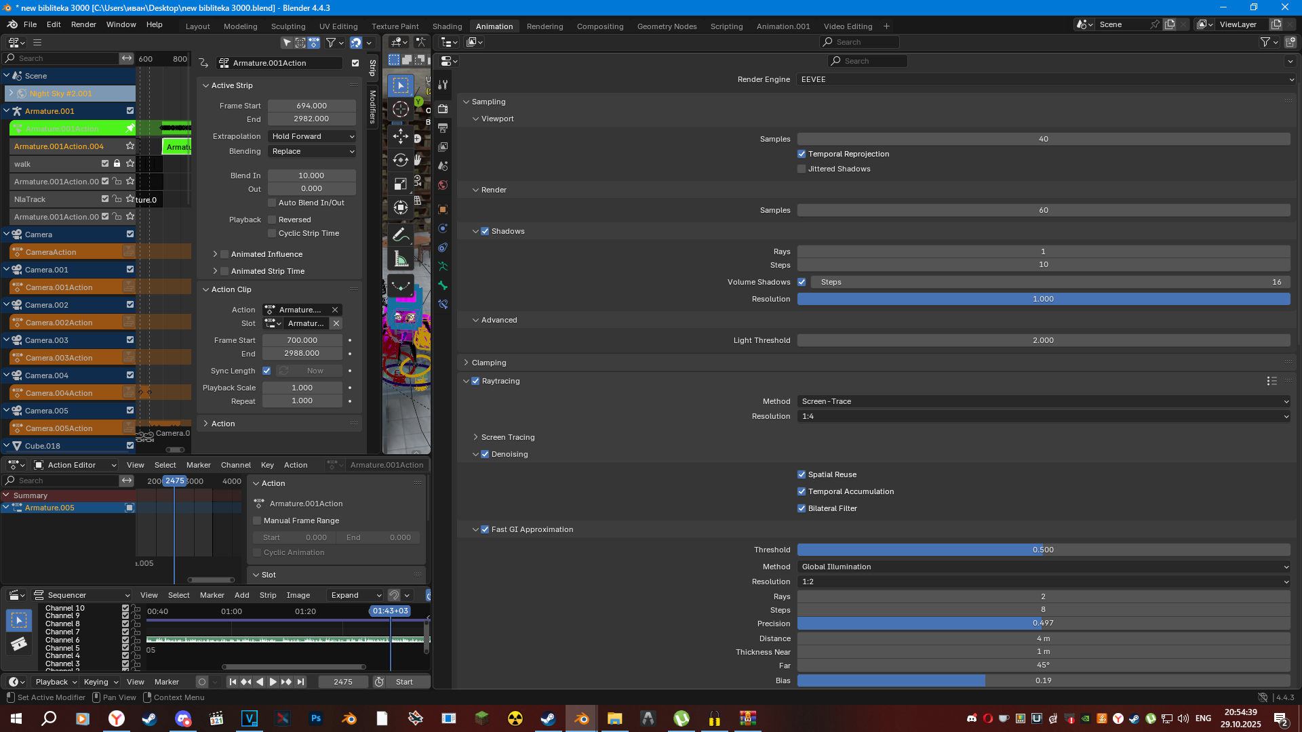Open the Output properties tab

[443, 127]
